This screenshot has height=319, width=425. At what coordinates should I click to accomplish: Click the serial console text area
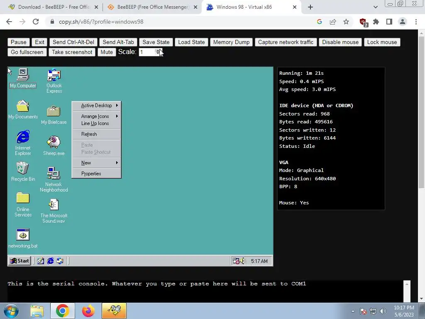tap(205, 291)
